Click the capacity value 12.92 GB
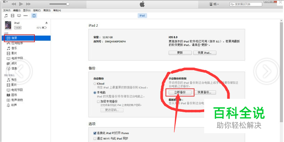 [108, 37]
